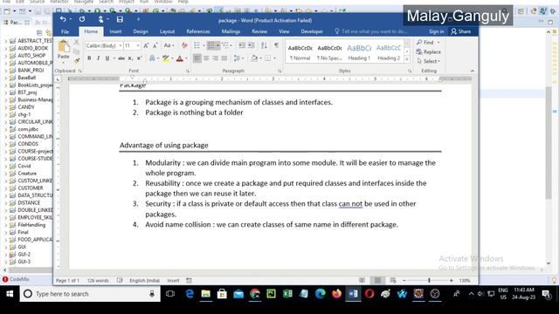Expand the Styles gallery more arrow

tap(407, 59)
